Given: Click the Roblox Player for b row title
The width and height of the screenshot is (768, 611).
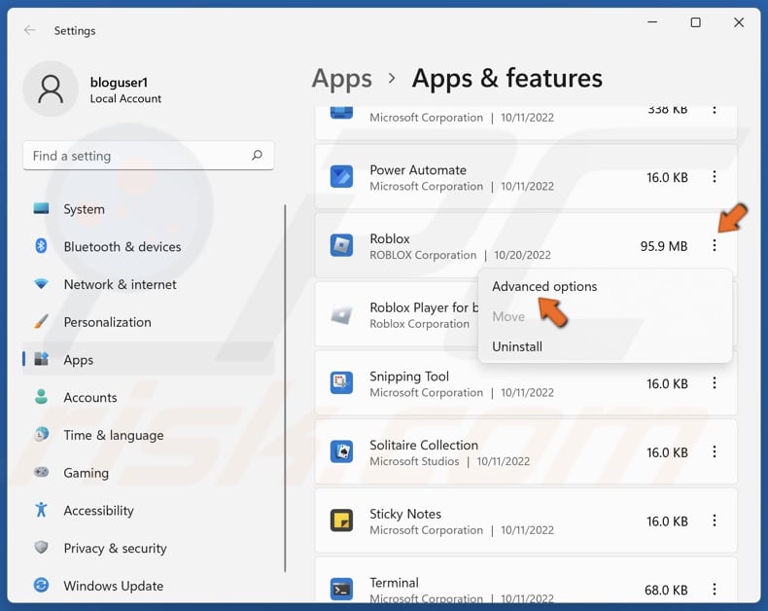Looking at the screenshot, I should pyautogui.click(x=424, y=307).
